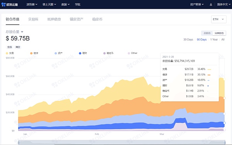Click the left handle of timeline range slider
232x145 pixels.
pos(19,143)
